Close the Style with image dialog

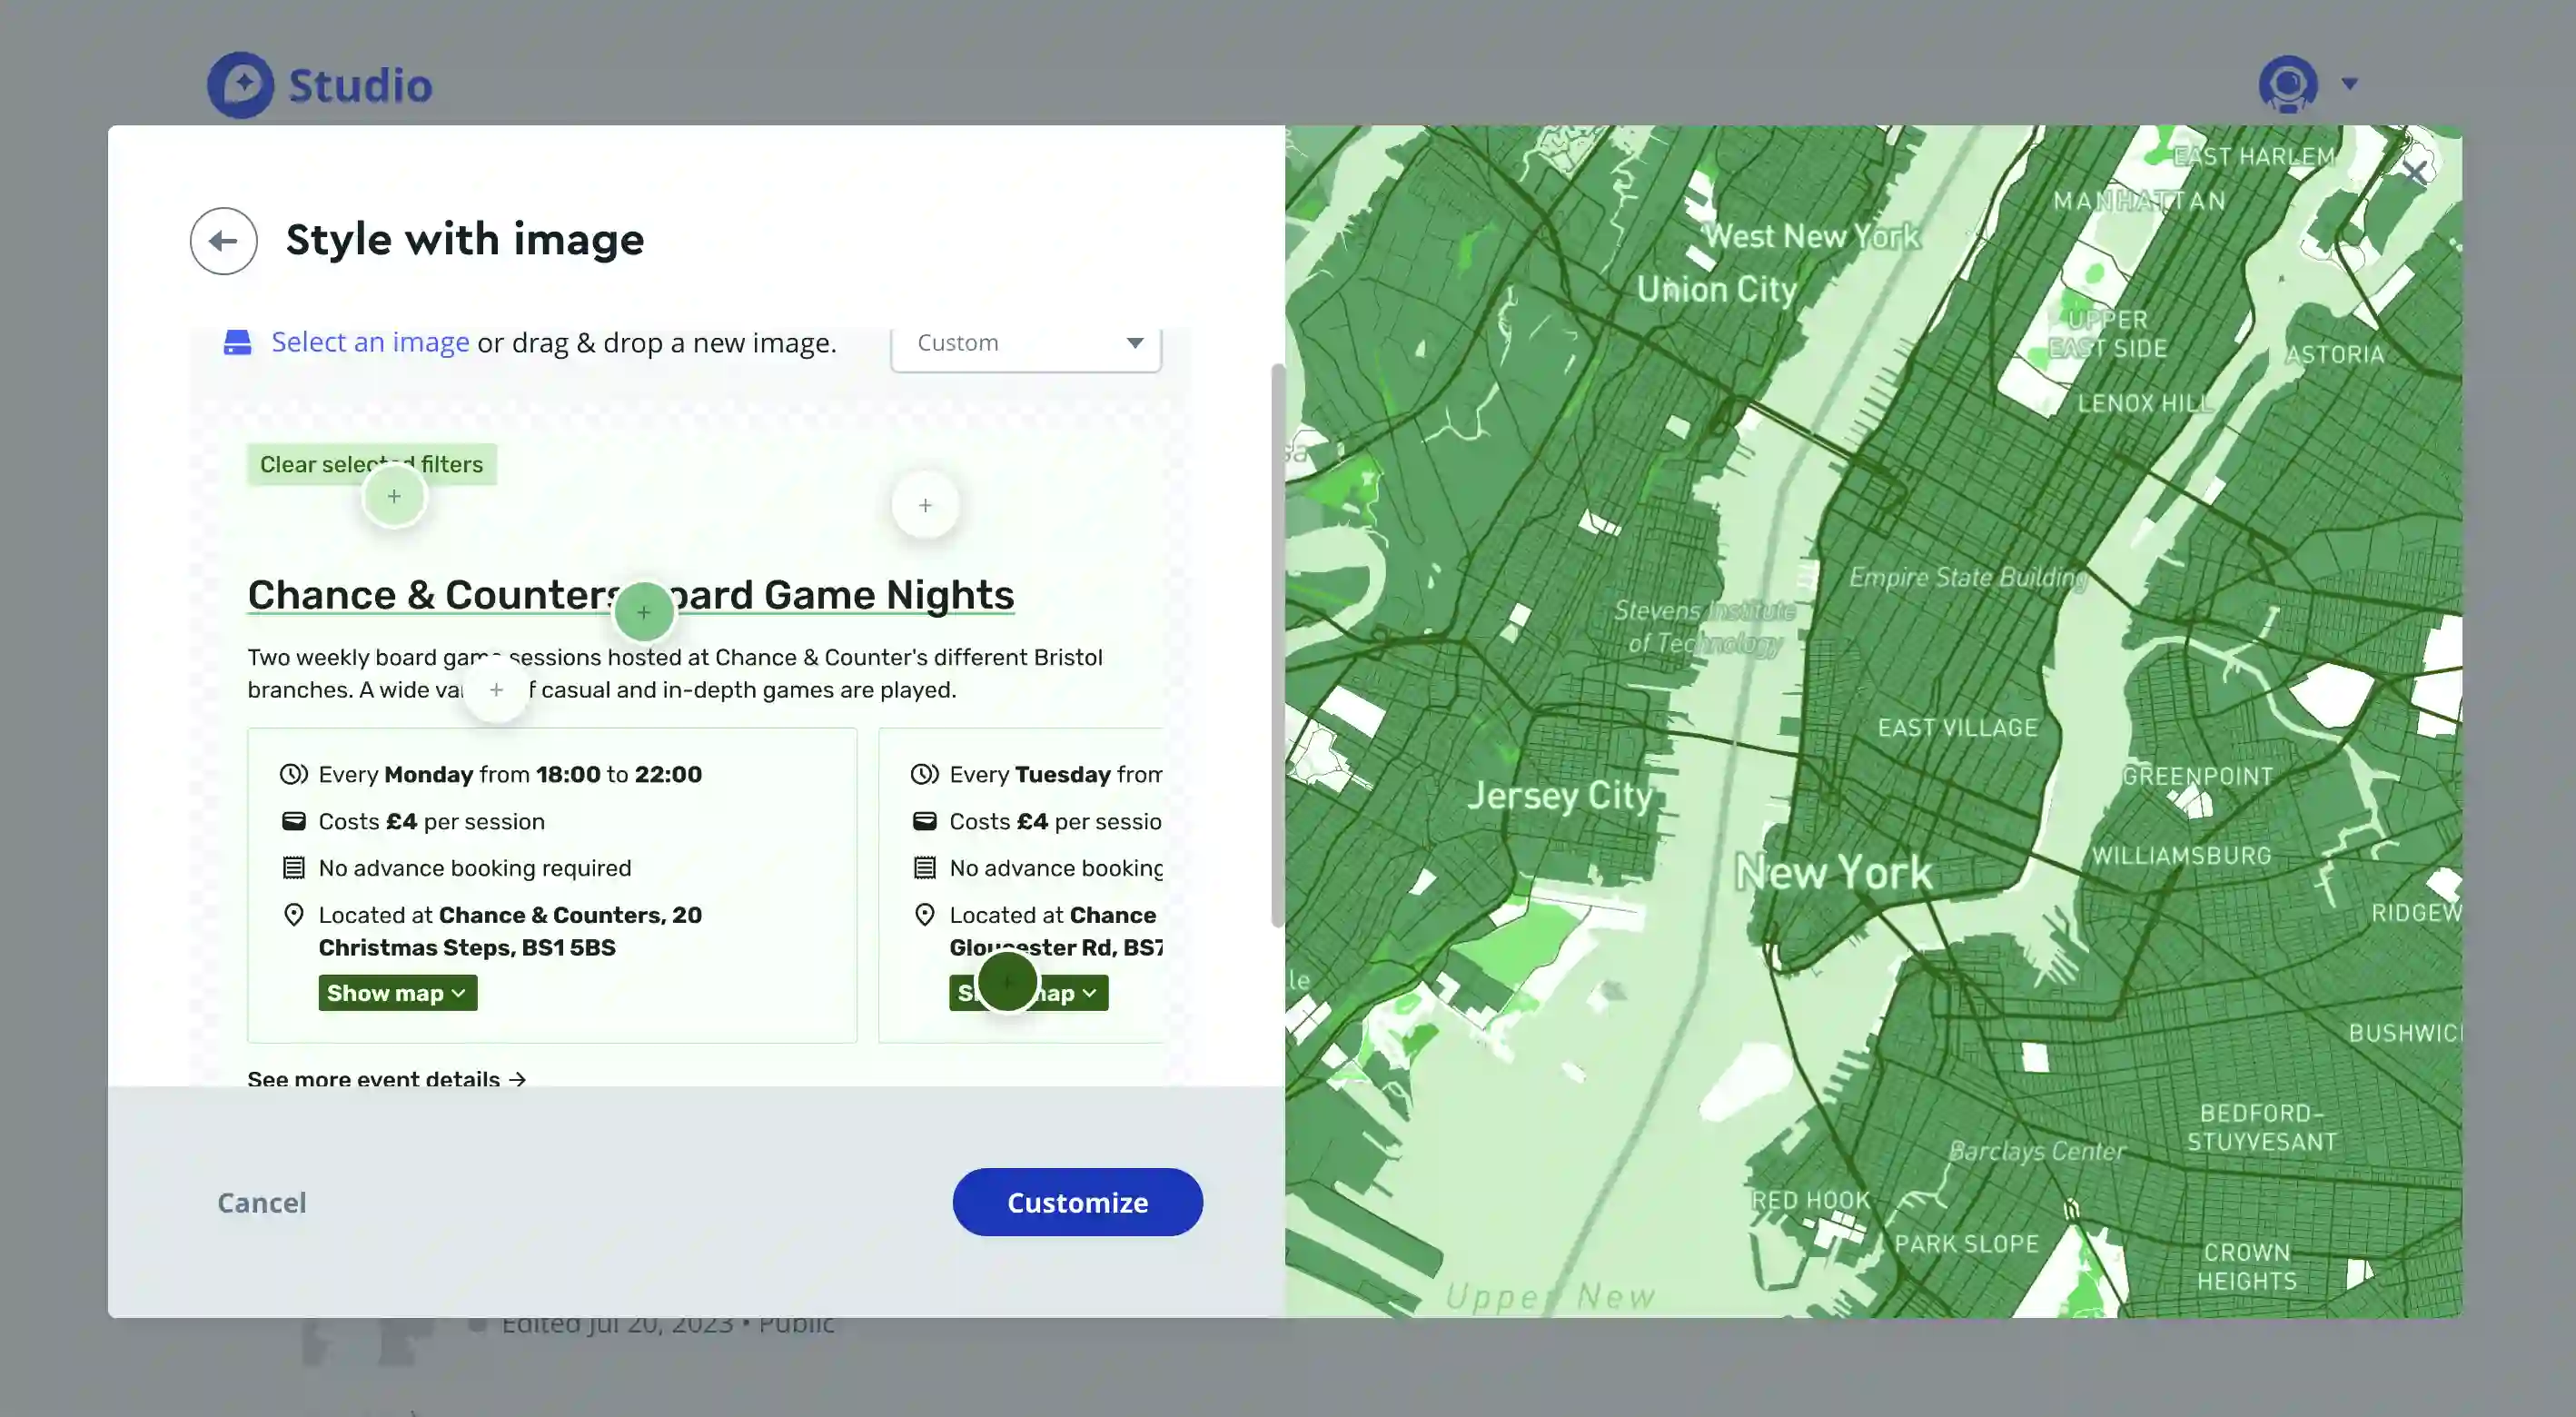[x=2414, y=173]
